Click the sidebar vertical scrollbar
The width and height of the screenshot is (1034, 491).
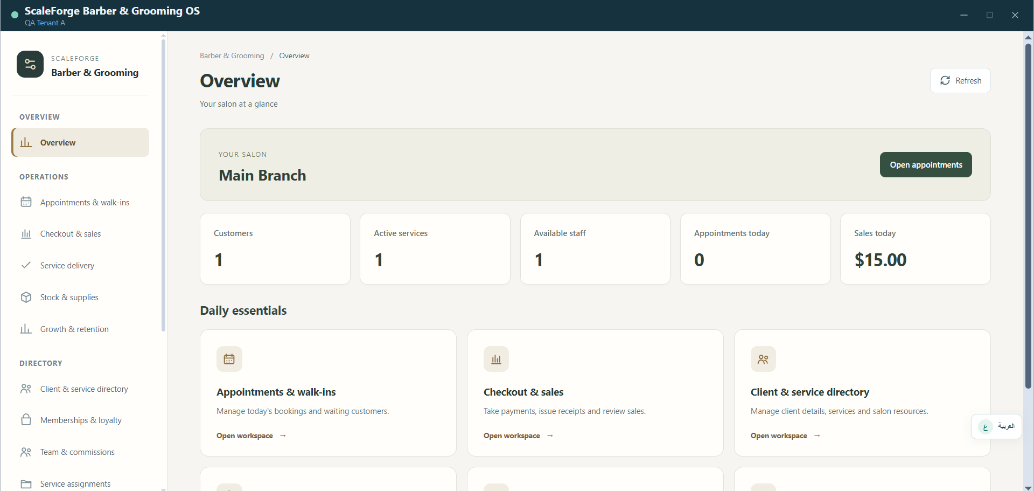point(163,185)
